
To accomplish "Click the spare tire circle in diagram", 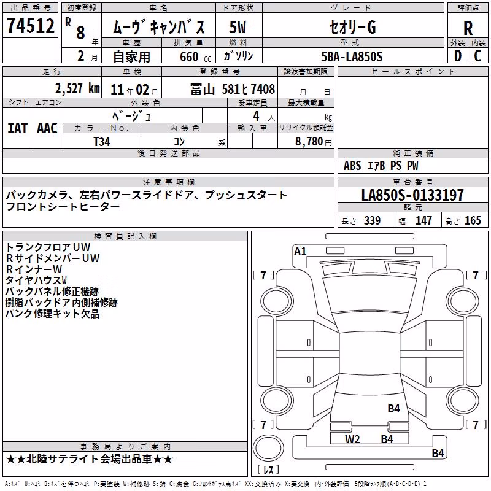I will coord(268,449).
